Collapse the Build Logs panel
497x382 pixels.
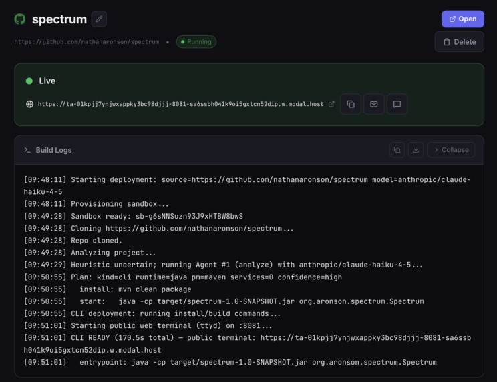coord(451,150)
